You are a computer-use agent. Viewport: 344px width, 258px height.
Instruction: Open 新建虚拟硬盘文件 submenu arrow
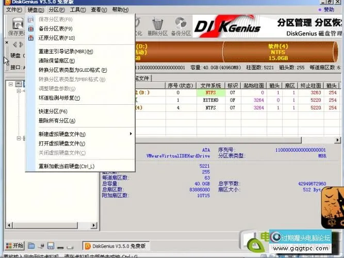click(x=131, y=134)
